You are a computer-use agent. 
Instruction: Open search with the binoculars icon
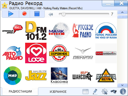114,91
